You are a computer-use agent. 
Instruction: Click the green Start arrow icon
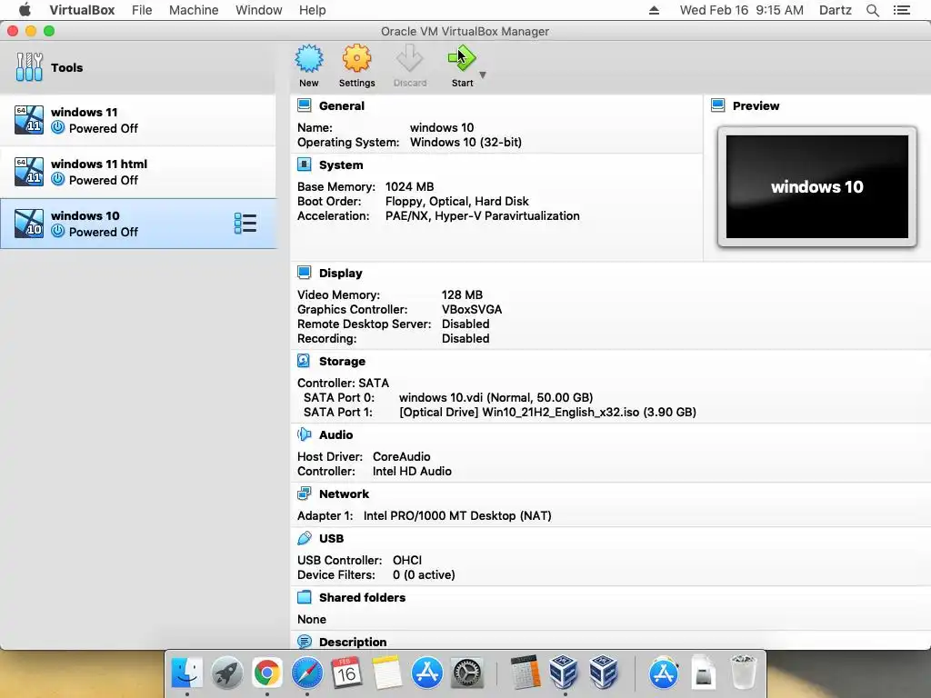click(x=462, y=58)
